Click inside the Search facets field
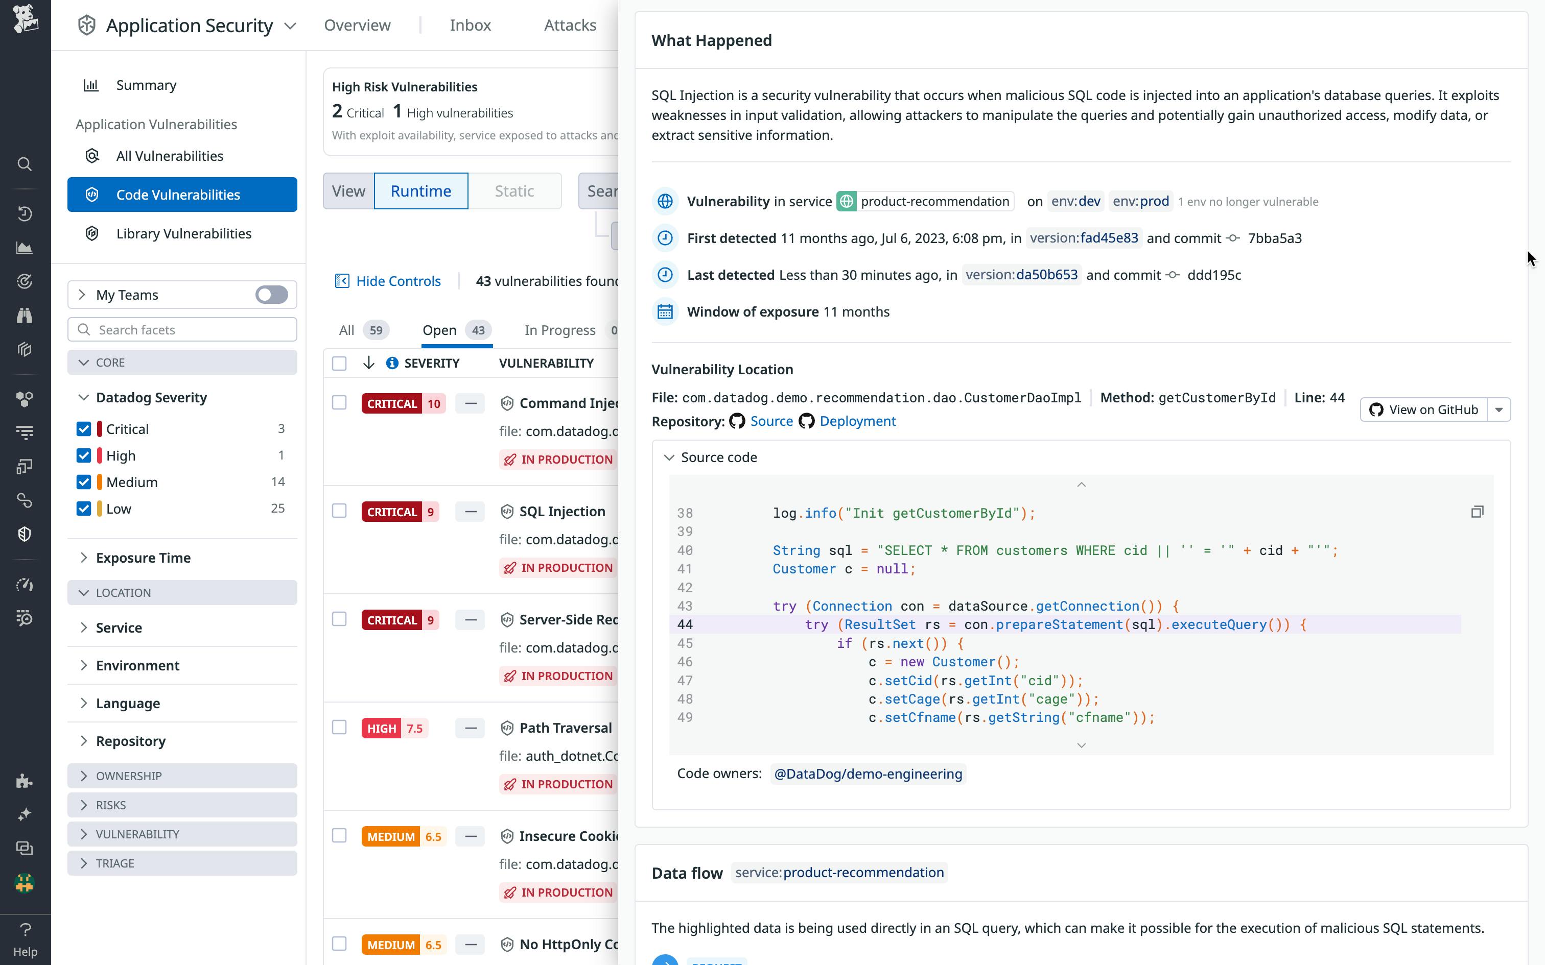Image resolution: width=1545 pixels, height=965 pixels. [182, 329]
